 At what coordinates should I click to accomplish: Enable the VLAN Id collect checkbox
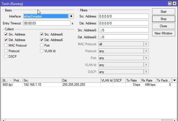click(x=42, y=51)
